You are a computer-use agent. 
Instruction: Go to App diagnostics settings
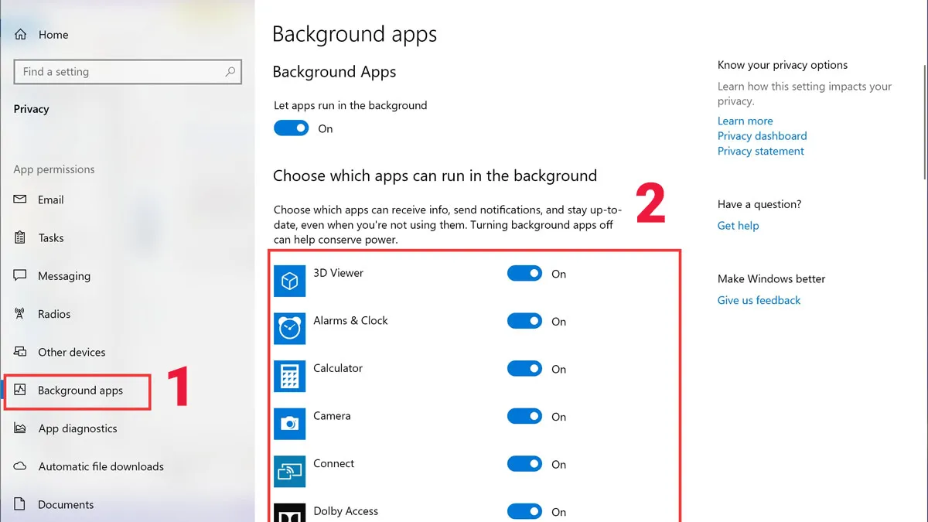click(x=77, y=428)
